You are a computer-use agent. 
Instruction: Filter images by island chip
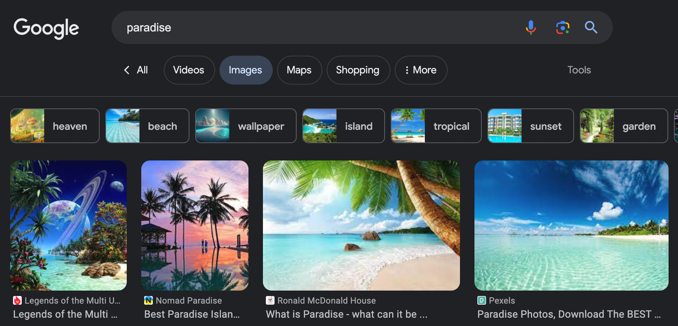pyautogui.click(x=343, y=126)
